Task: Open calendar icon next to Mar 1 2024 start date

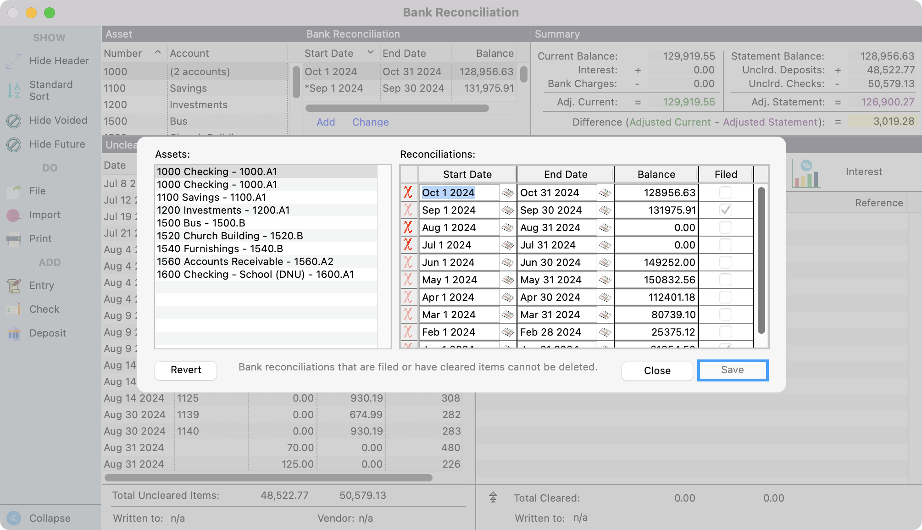Action: (507, 315)
